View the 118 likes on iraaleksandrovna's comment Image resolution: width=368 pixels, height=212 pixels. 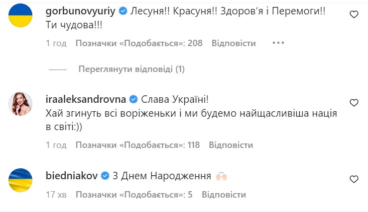tap(137, 145)
